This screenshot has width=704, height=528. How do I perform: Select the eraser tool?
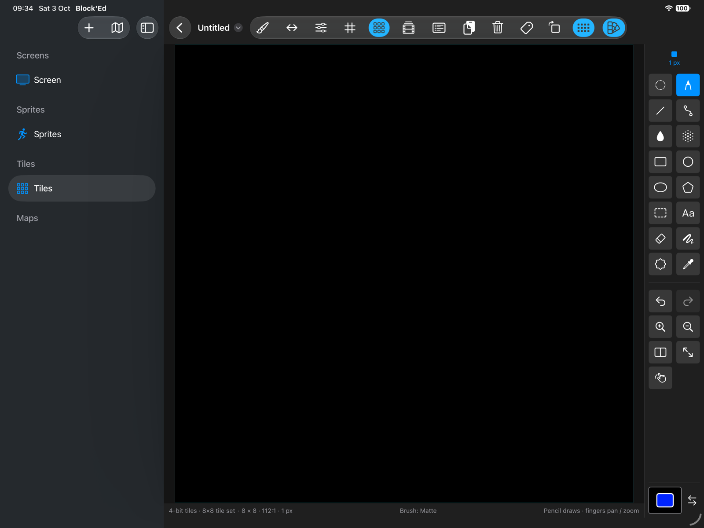coord(660,239)
